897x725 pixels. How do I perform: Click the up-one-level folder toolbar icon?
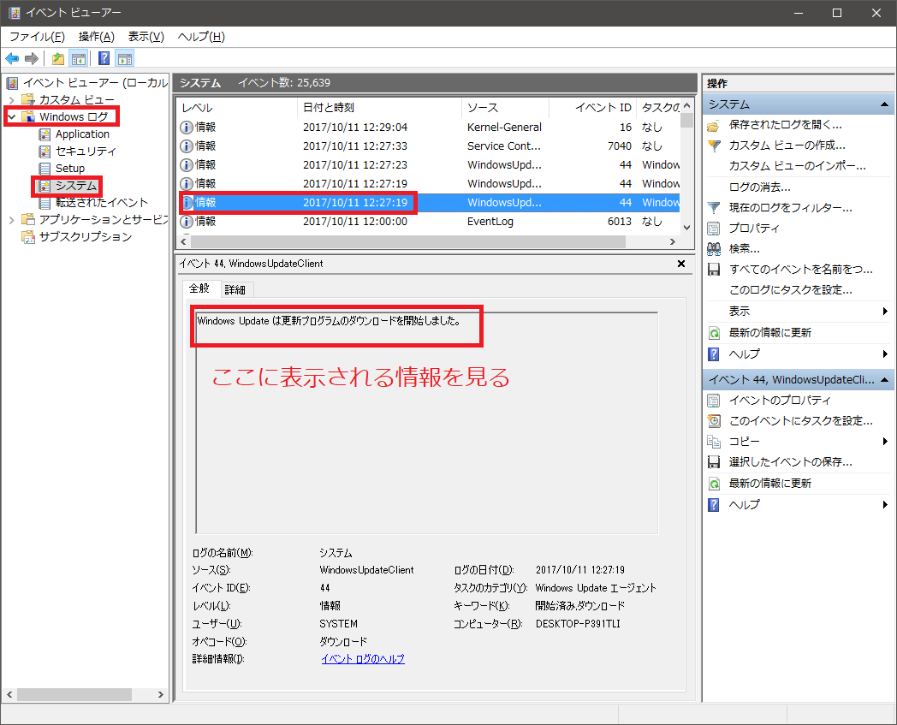58,58
